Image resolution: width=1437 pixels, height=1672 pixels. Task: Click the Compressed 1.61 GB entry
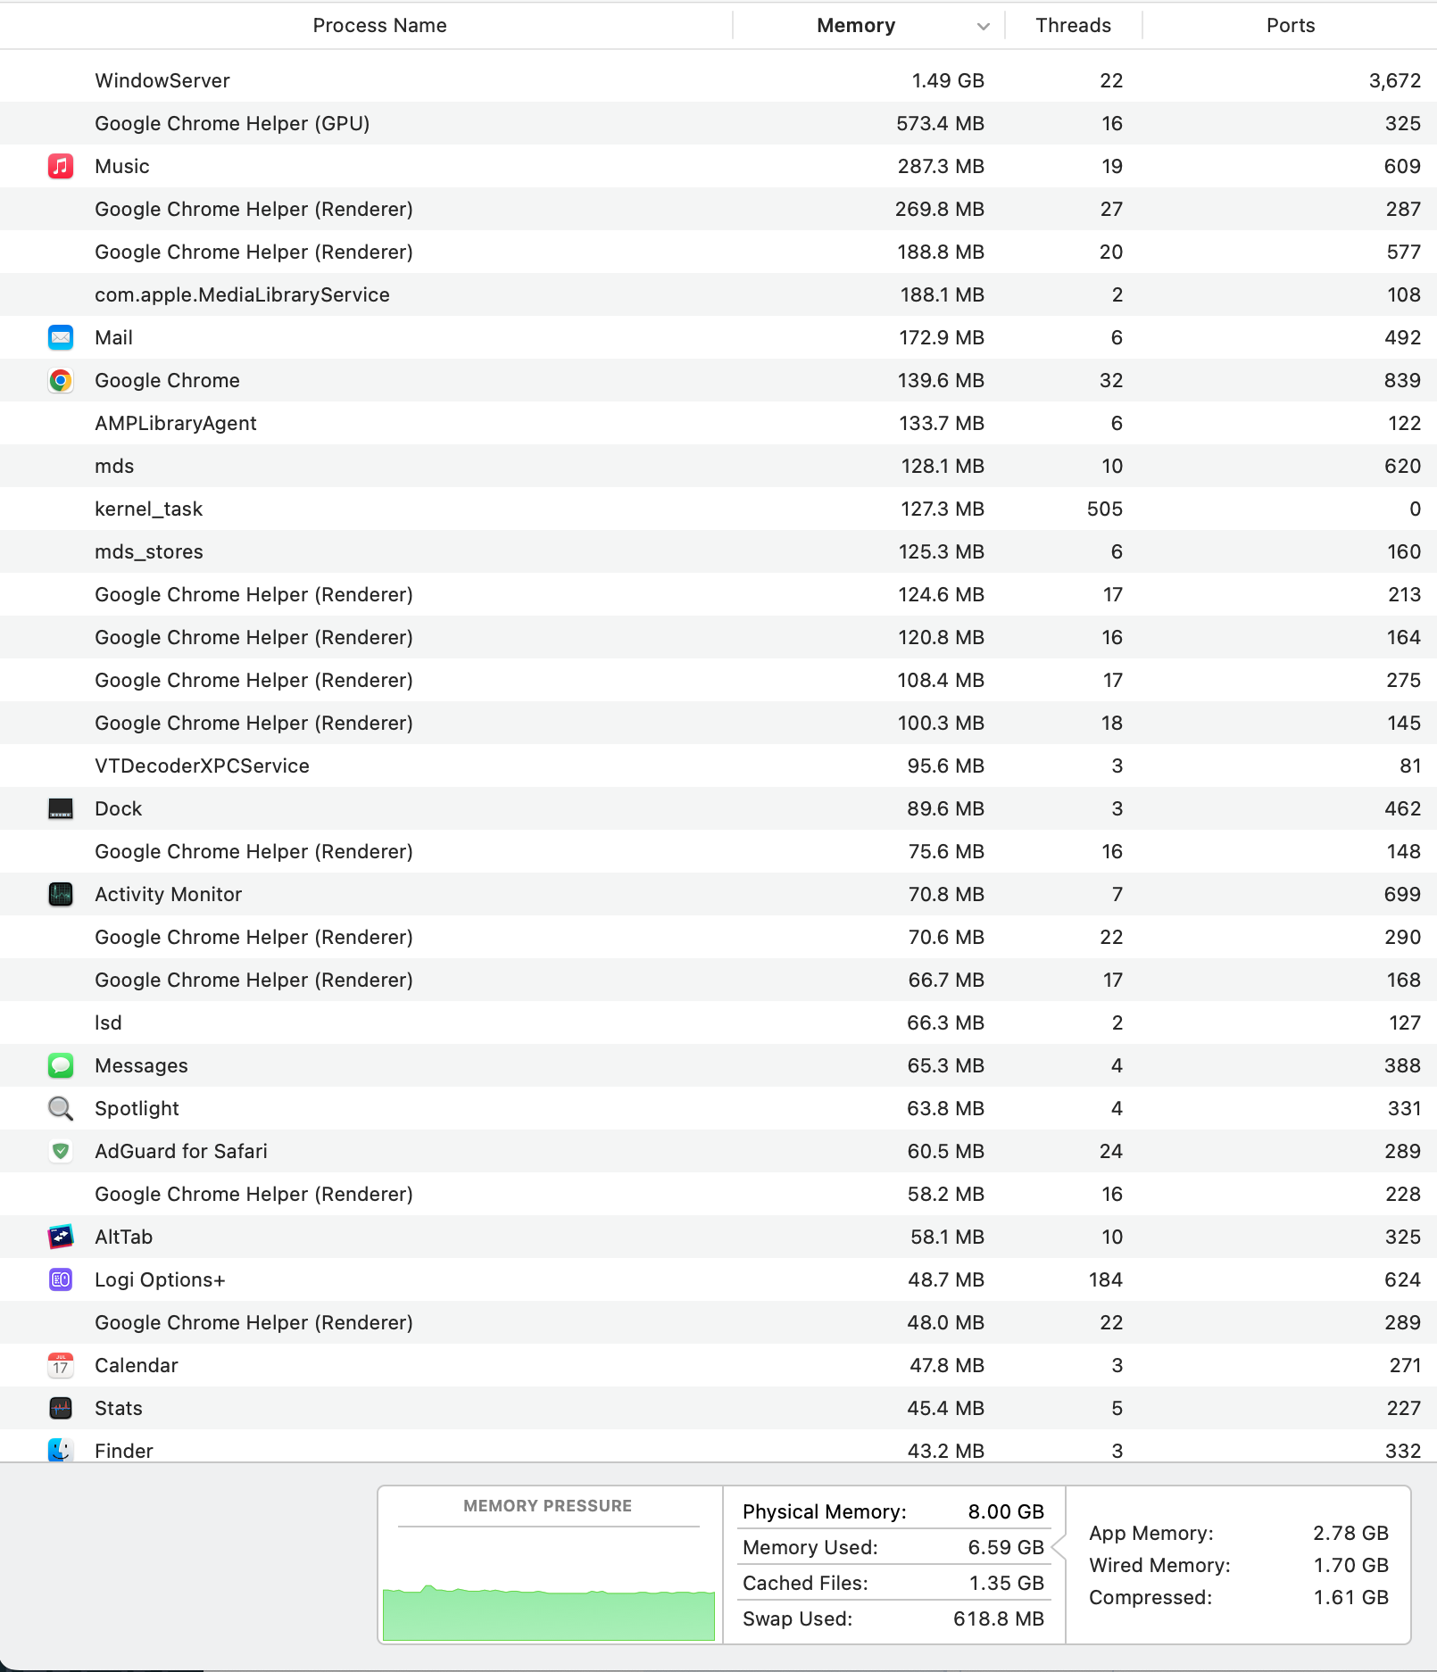click(x=1239, y=1597)
